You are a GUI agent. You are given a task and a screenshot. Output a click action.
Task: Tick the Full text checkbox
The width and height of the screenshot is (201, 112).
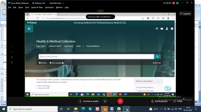40,63
